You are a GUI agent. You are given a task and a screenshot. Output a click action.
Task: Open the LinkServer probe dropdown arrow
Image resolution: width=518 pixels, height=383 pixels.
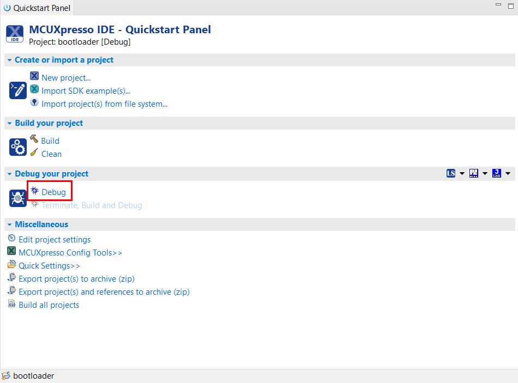click(x=462, y=174)
